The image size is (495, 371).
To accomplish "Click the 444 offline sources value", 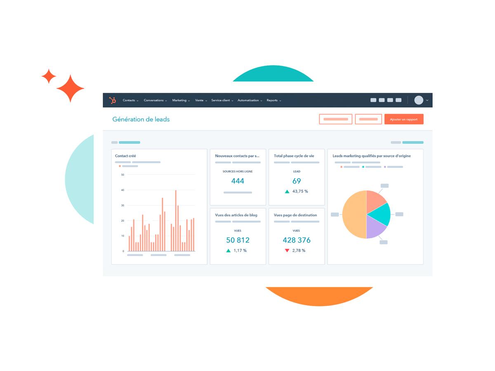I will pyautogui.click(x=238, y=181).
